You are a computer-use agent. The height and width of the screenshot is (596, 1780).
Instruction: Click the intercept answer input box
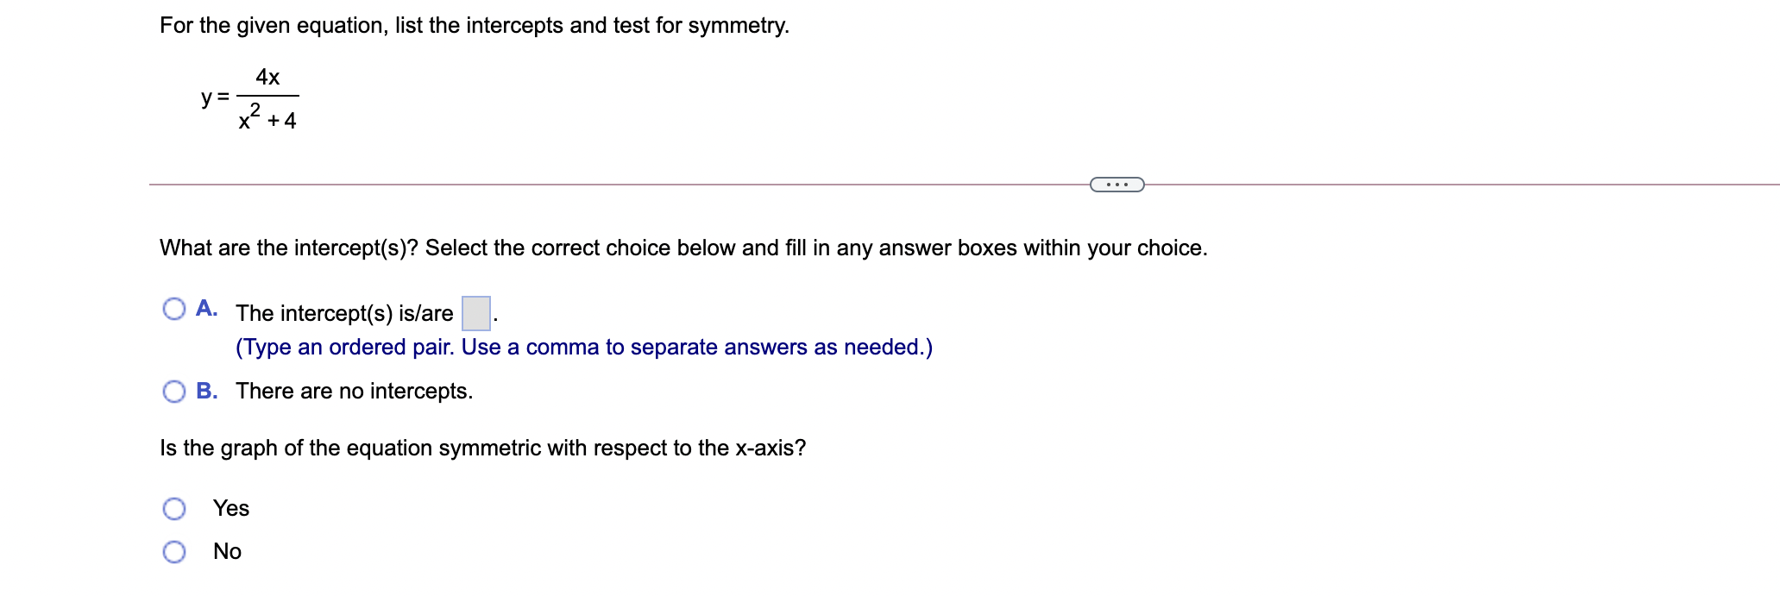476,313
